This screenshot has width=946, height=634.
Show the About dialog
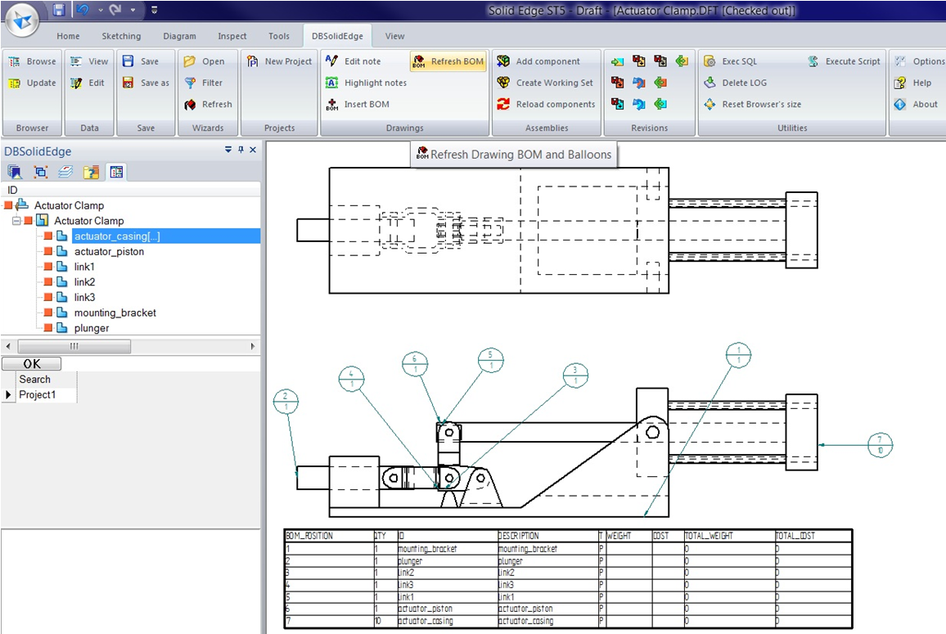[916, 105]
